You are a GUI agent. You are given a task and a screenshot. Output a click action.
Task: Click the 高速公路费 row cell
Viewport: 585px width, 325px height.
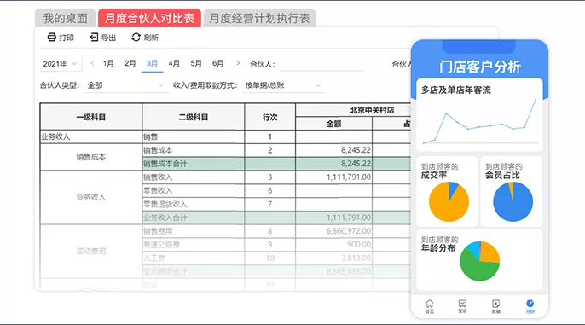tap(194, 245)
